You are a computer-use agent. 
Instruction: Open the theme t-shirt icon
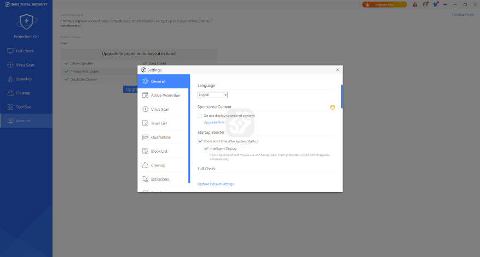coord(435,4)
